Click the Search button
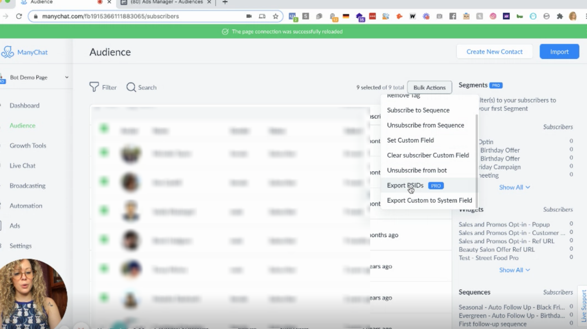Screen dimensions: 587x329 [x=141, y=87]
